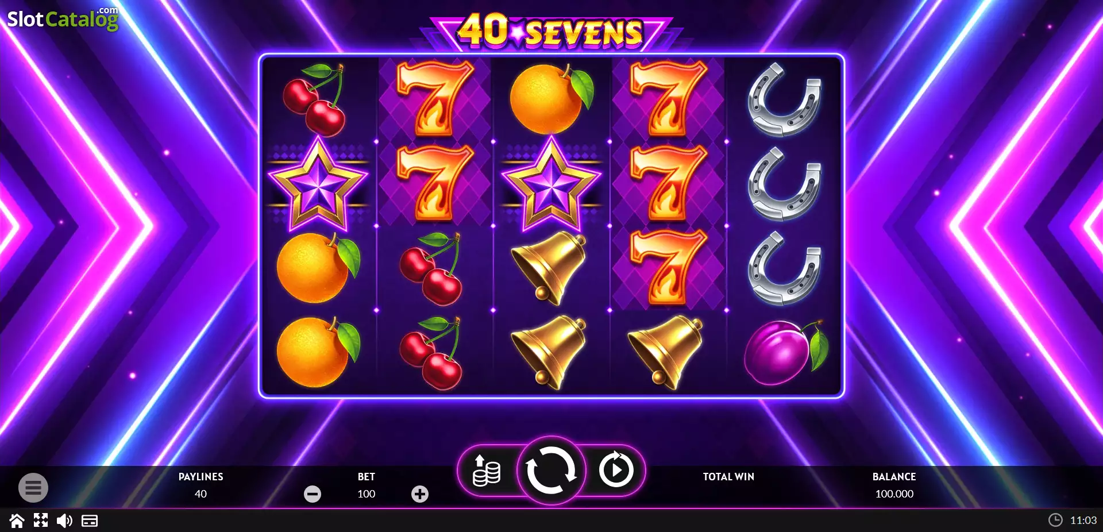Start autoplay with the circular play icon
This screenshot has height=532, width=1103.
[x=616, y=470]
